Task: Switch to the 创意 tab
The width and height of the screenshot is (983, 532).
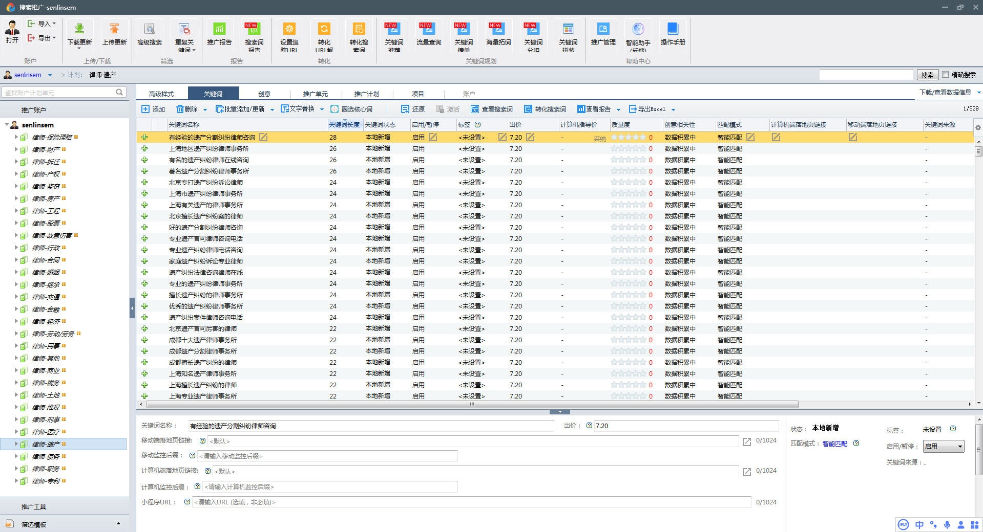Action: 264,94
